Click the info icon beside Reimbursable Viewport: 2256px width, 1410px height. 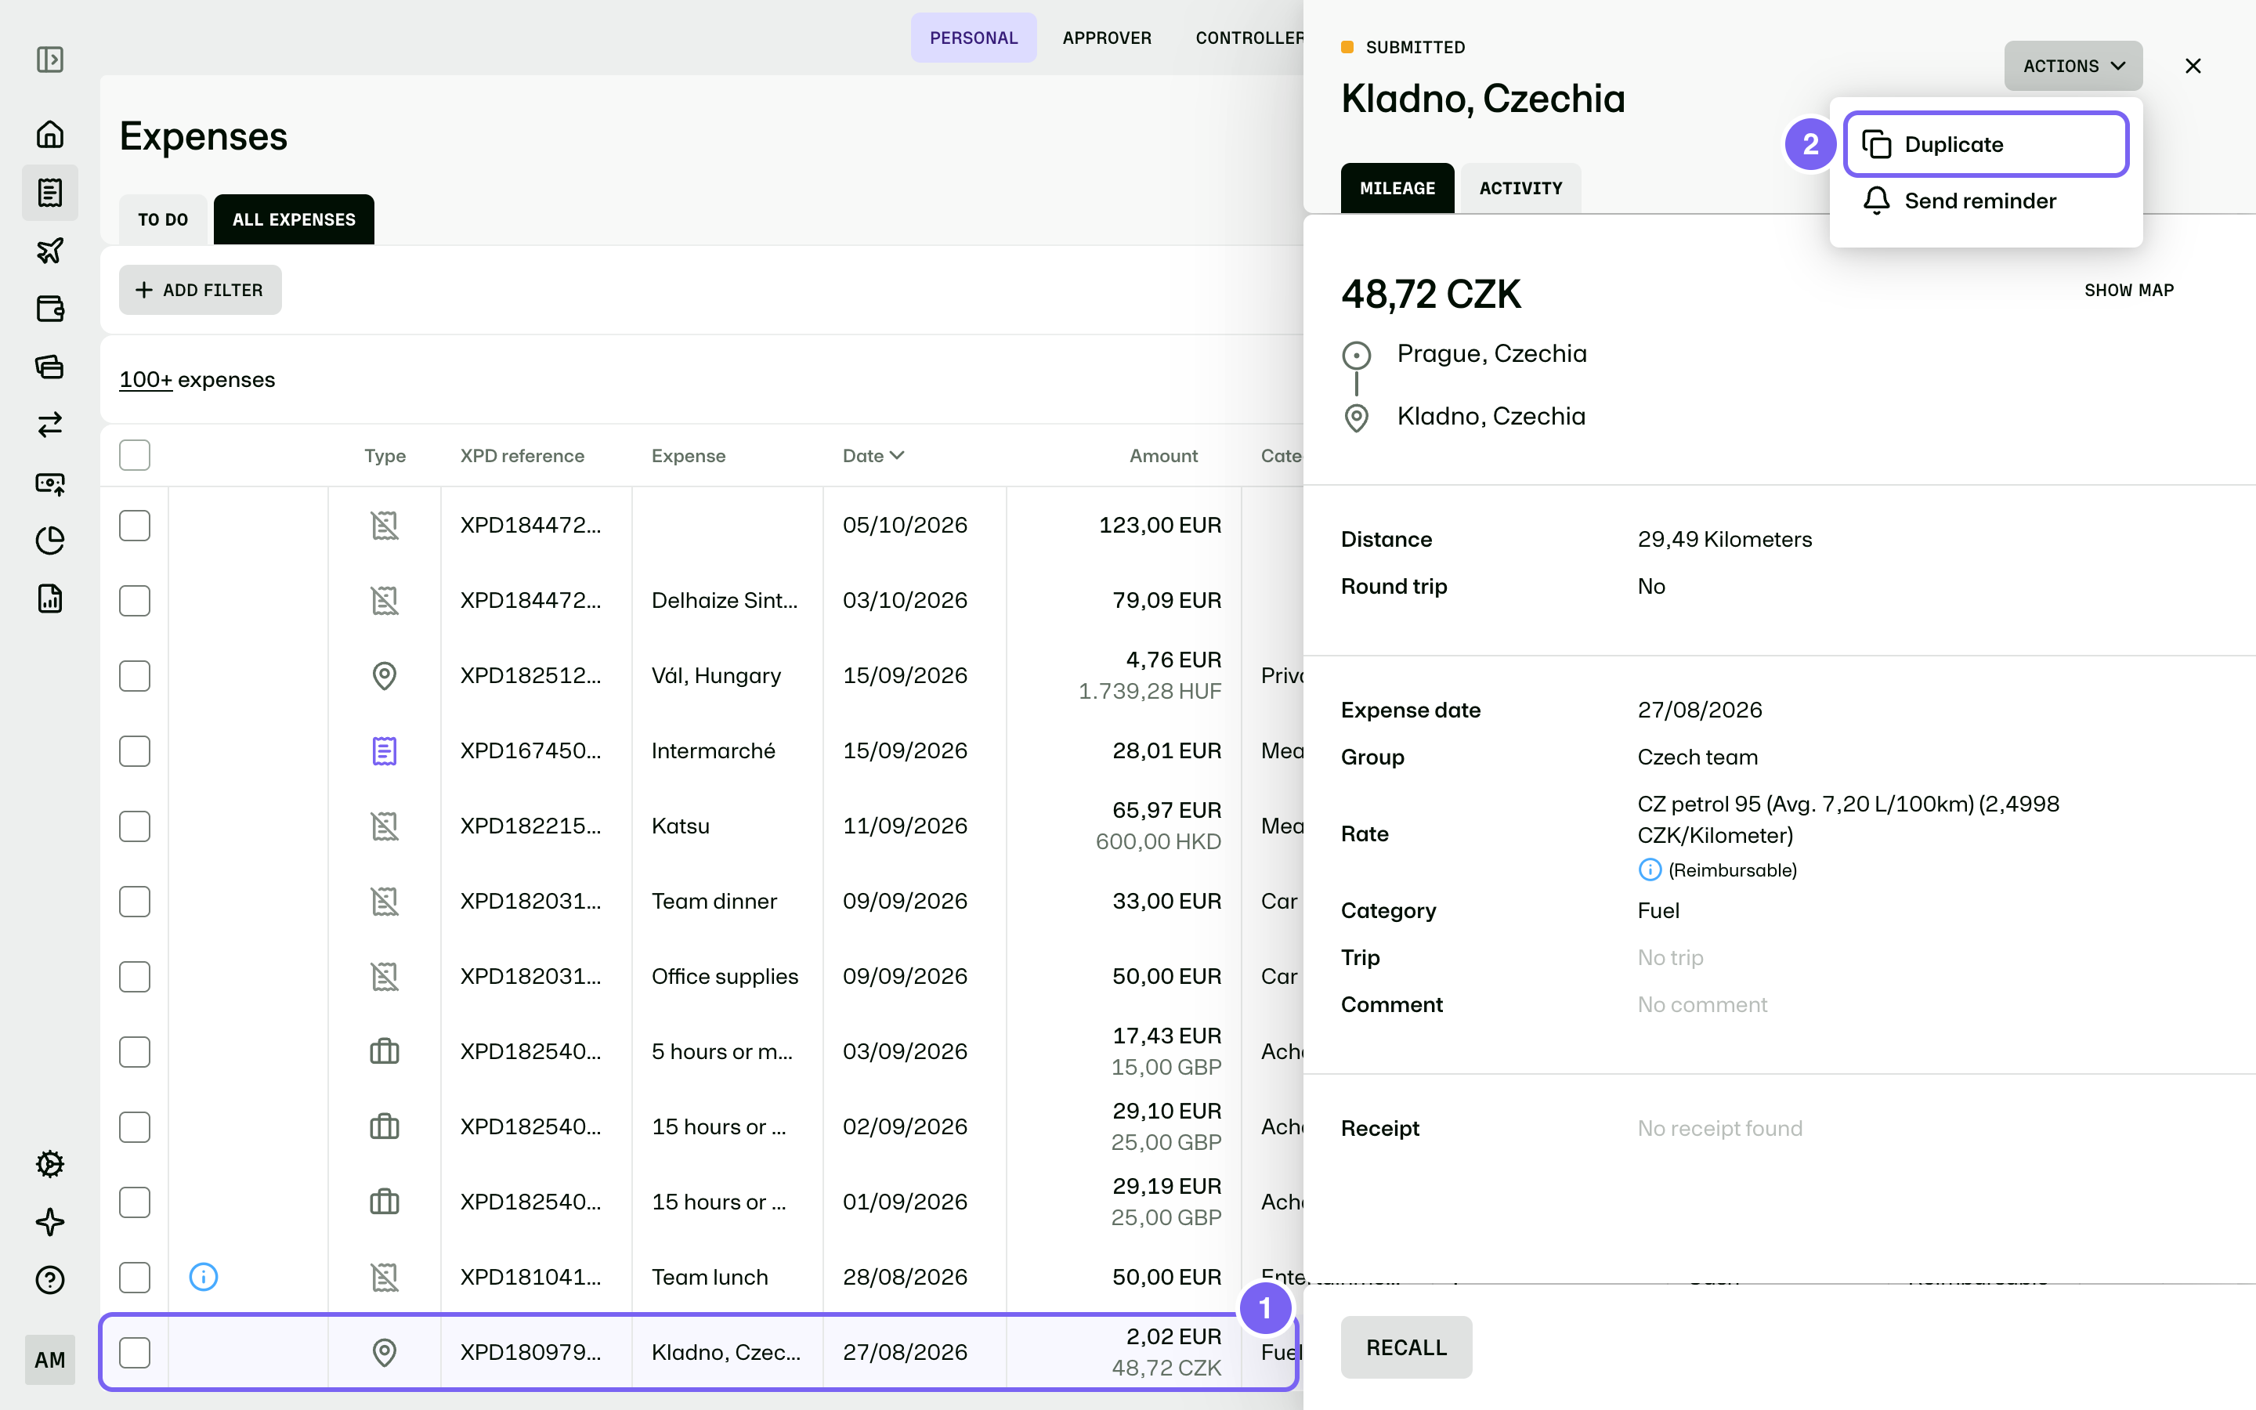(x=1650, y=870)
